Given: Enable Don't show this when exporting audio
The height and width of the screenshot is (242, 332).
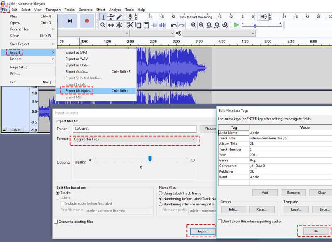Looking at the screenshot, I should [x=220, y=222].
